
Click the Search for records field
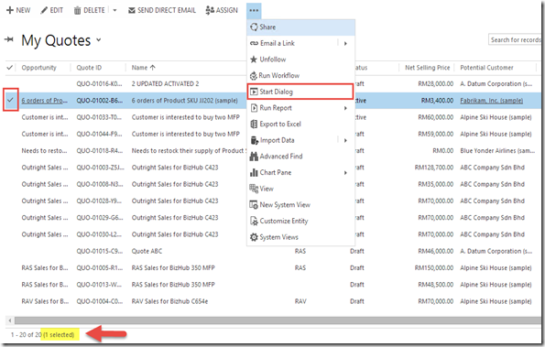(515, 40)
